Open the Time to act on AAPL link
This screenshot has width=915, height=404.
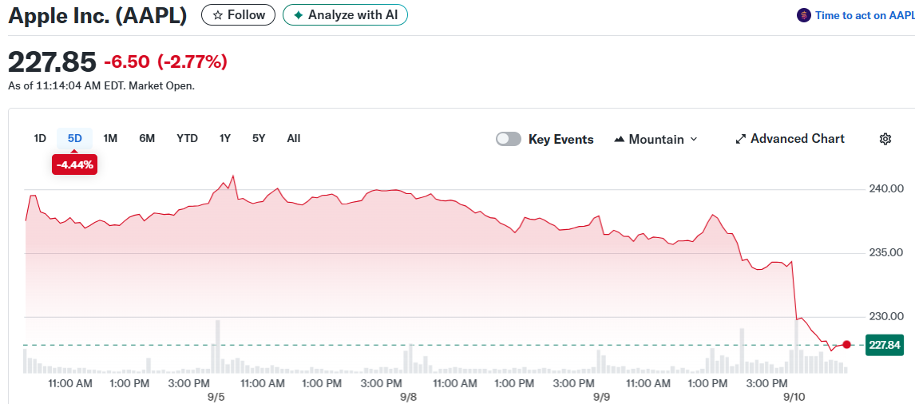click(x=865, y=16)
